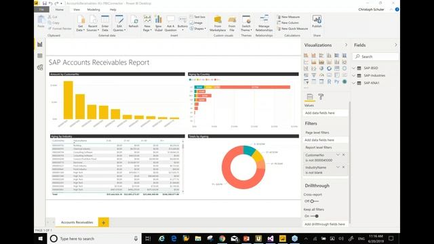
Task: Click the Undo arrow in title bar
Action: (x=50, y=3)
